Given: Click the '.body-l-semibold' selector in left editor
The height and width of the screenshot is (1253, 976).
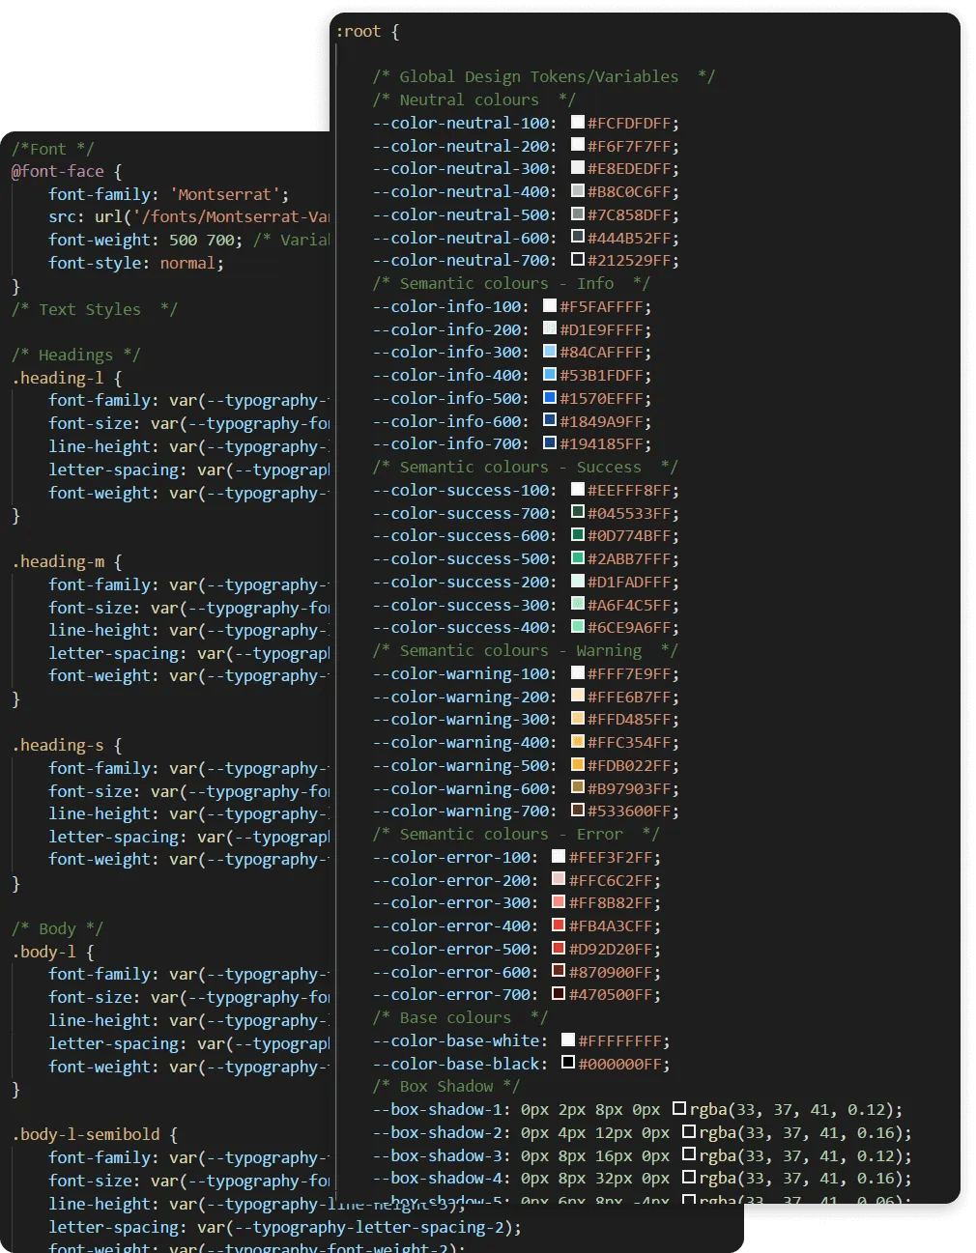Looking at the screenshot, I should pyautogui.click(x=86, y=1134).
